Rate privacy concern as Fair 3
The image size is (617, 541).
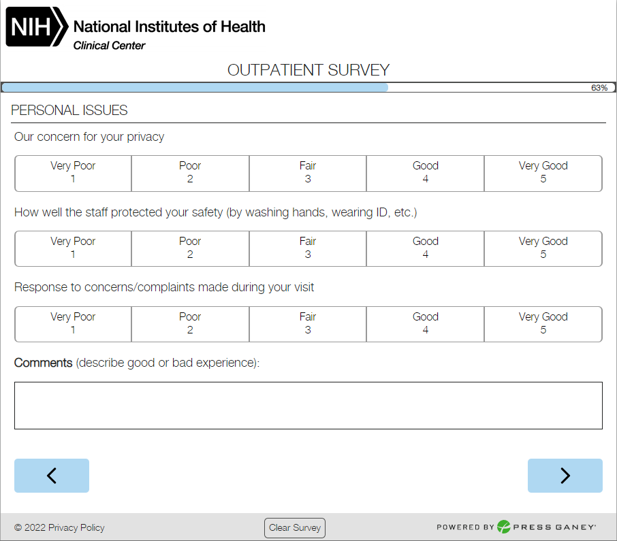click(308, 174)
